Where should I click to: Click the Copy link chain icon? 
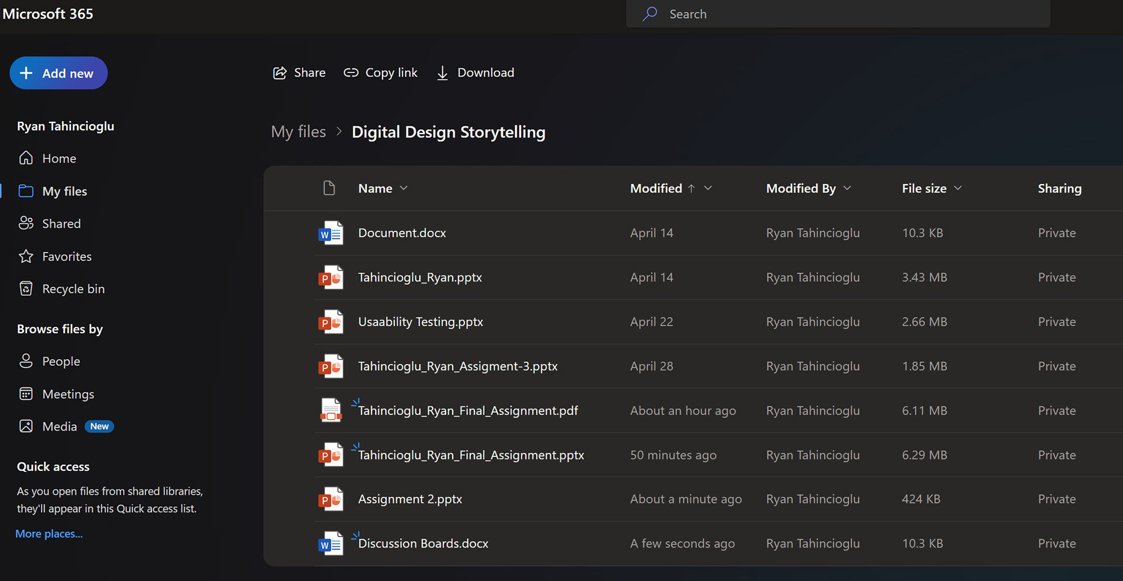click(x=351, y=72)
